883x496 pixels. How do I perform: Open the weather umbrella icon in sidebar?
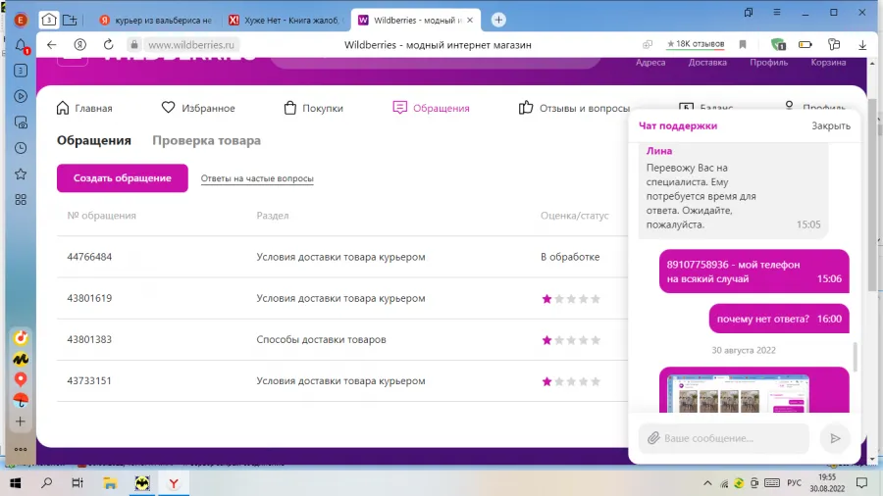(x=21, y=400)
